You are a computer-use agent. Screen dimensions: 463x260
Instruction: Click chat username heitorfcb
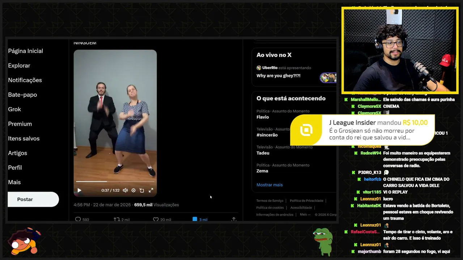(x=373, y=179)
